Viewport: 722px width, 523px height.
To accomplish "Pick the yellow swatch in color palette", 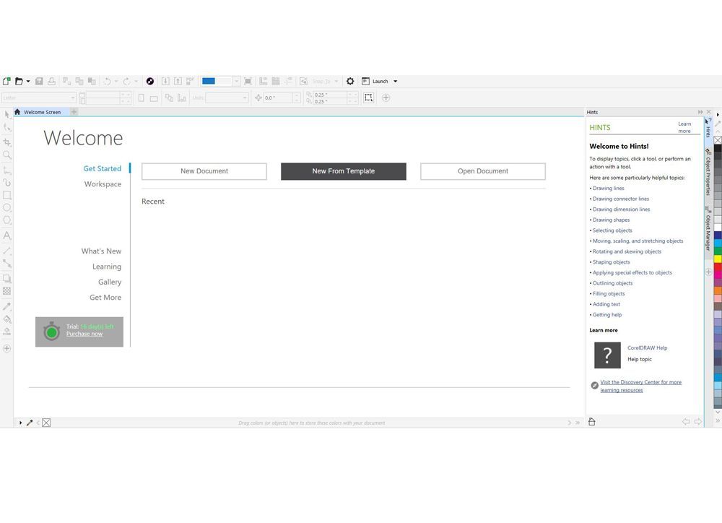I will (x=718, y=259).
